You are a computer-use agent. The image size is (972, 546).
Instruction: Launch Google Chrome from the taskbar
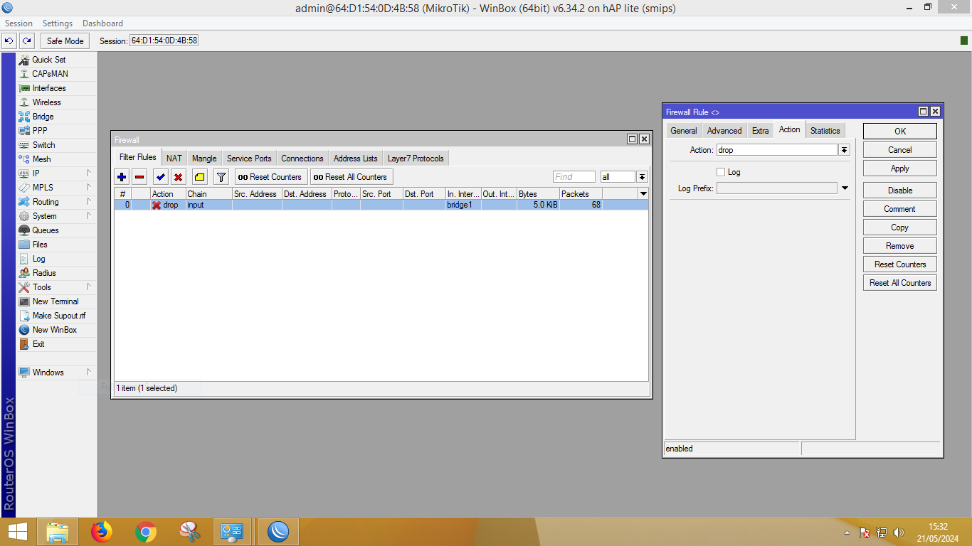click(146, 531)
